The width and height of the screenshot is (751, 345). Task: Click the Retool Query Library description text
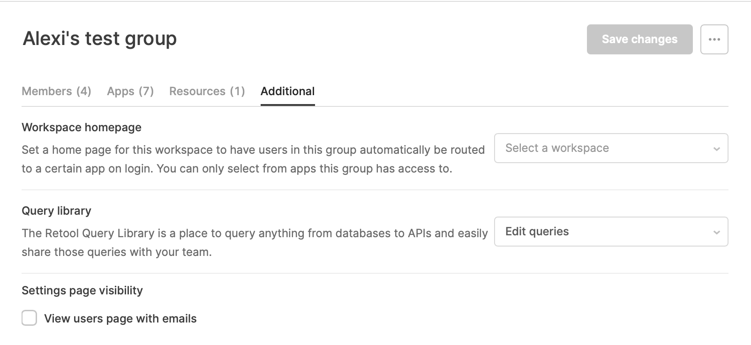(255, 243)
